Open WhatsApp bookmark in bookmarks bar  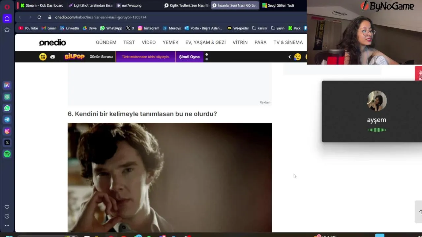111,28
